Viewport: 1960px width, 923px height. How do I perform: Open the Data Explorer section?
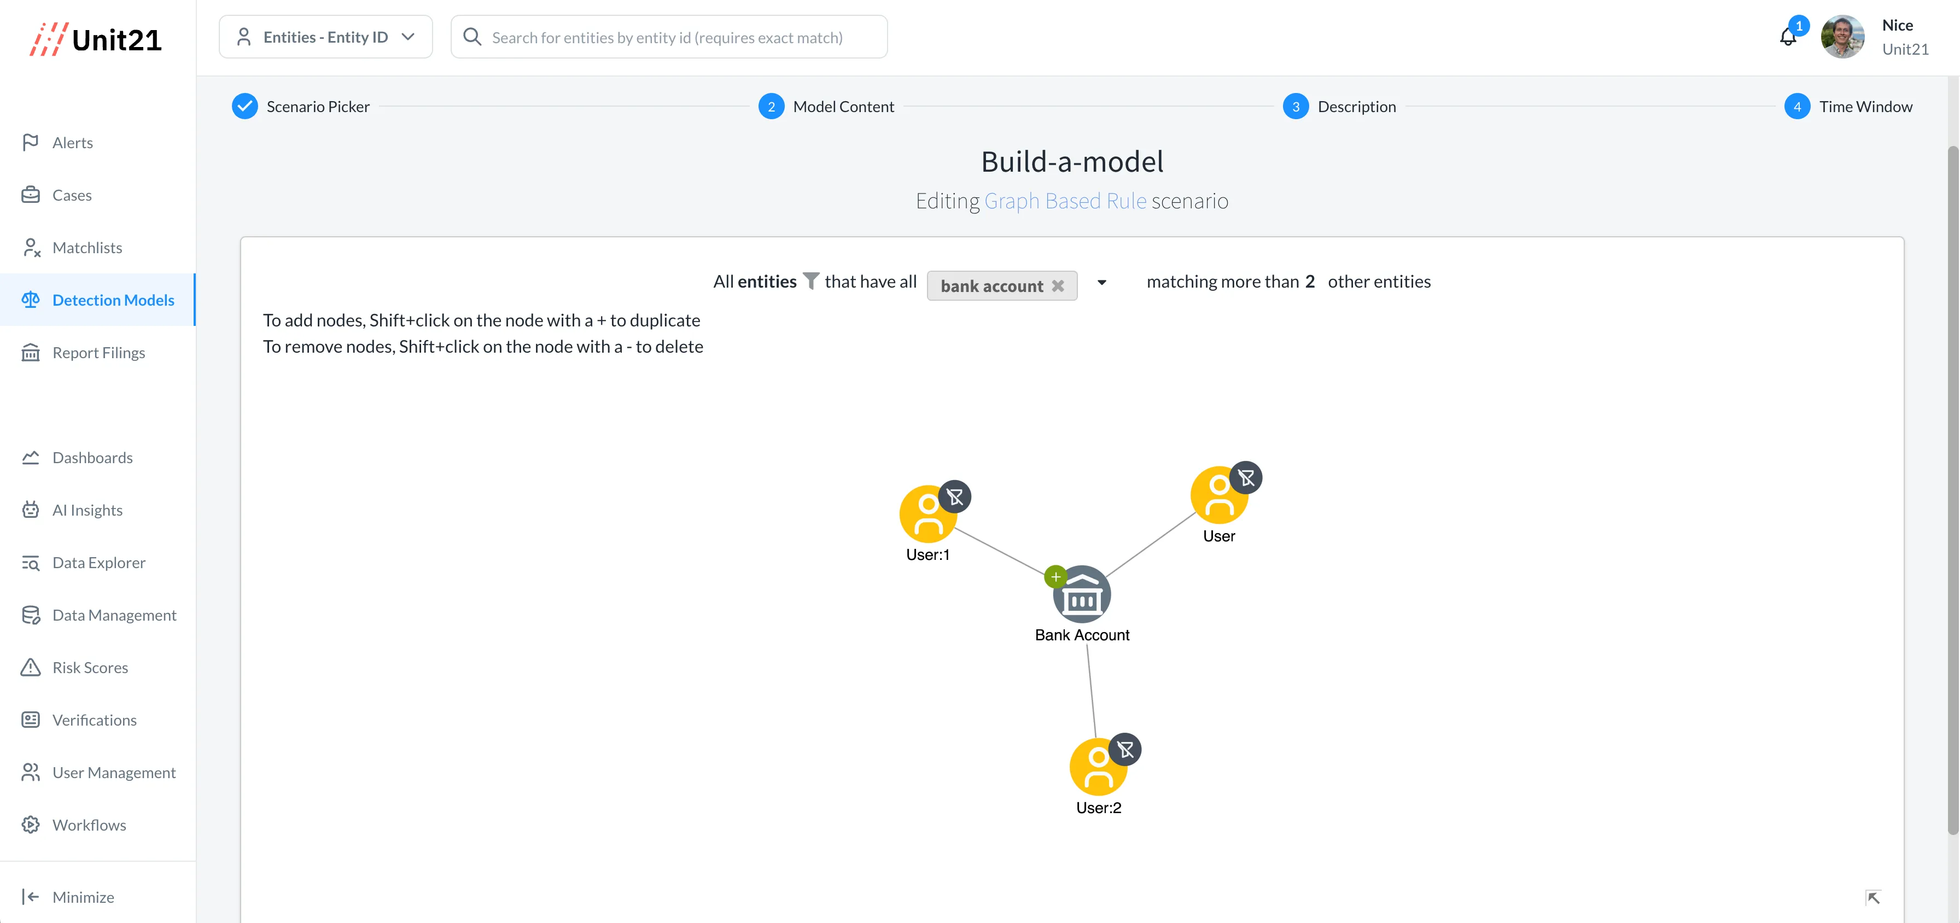(x=98, y=562)
